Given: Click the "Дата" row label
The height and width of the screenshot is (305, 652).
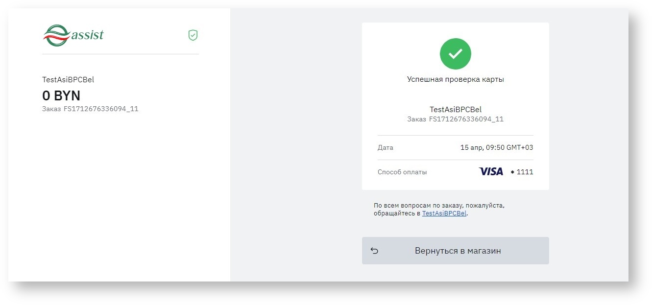Looking at the screenshot, I should (385, 147).
